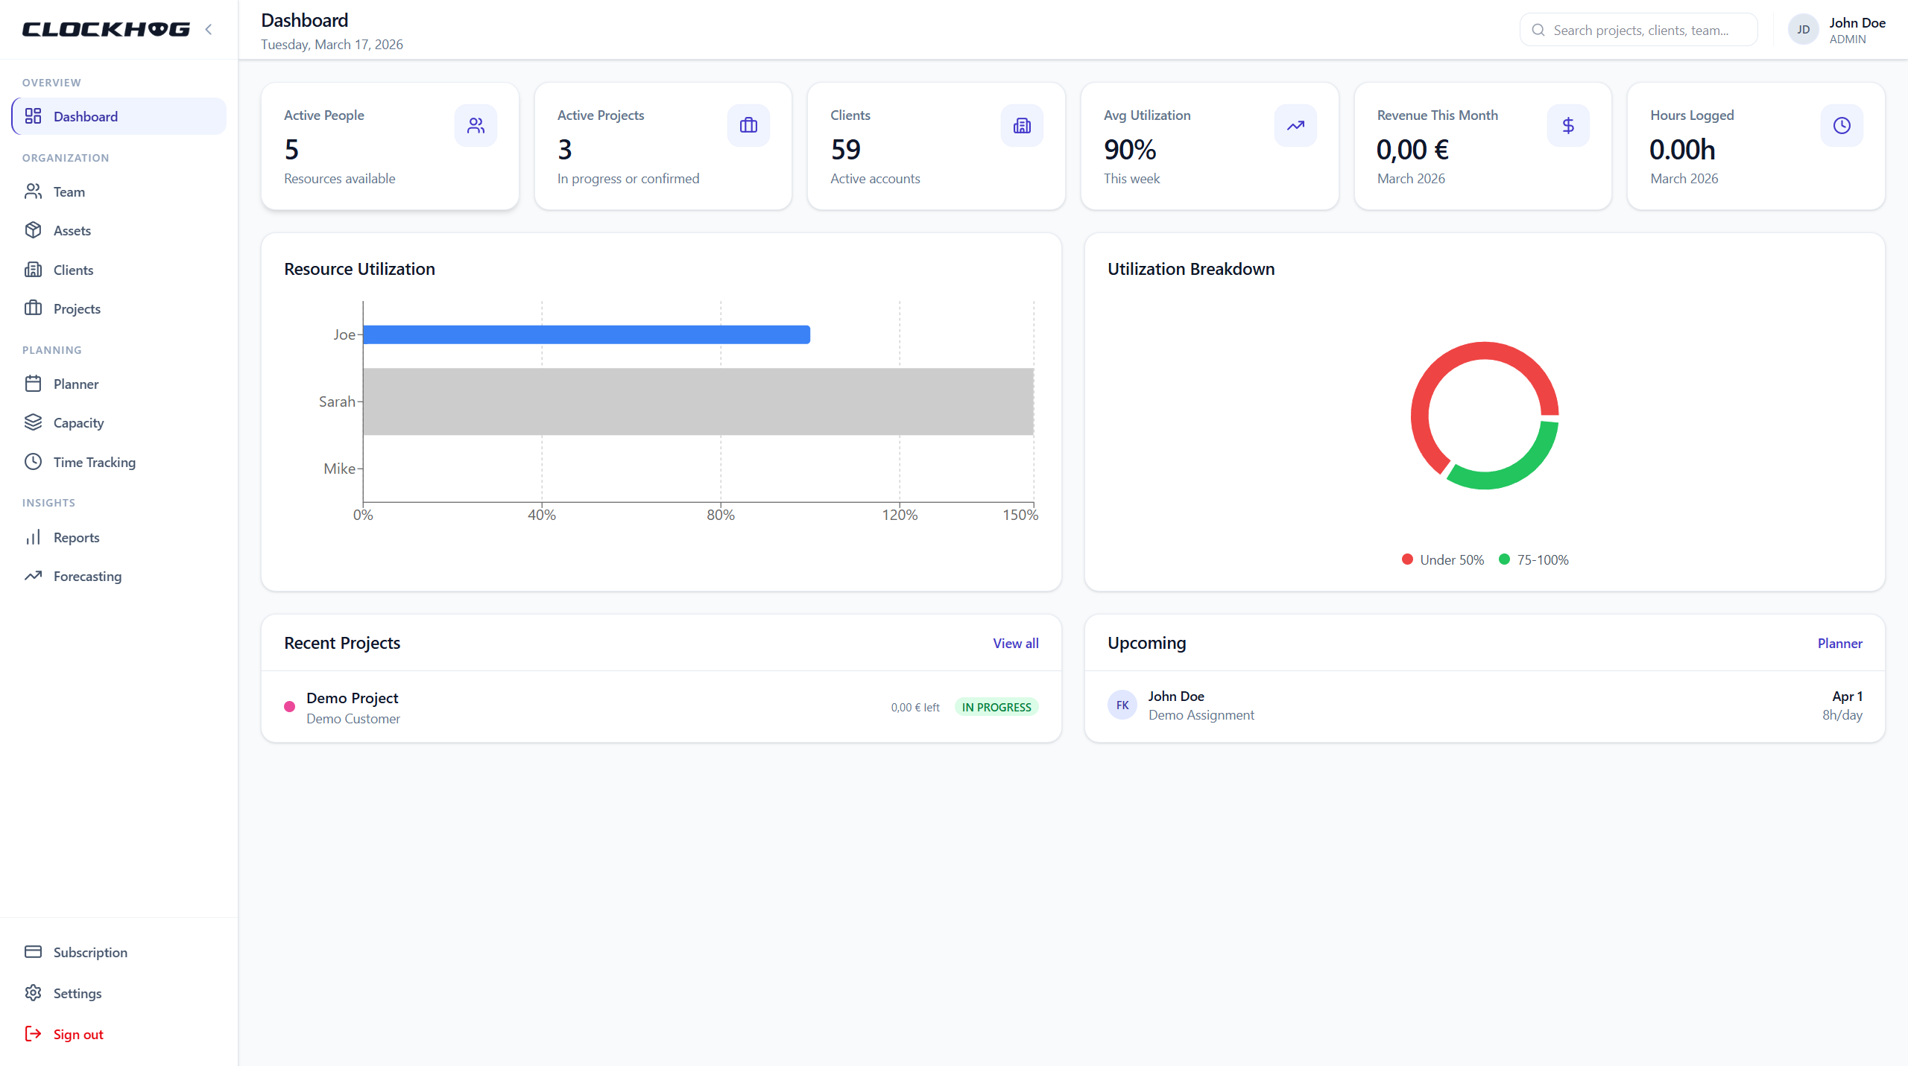Open Settings from the sidebar bottom

tap(77, 993)
